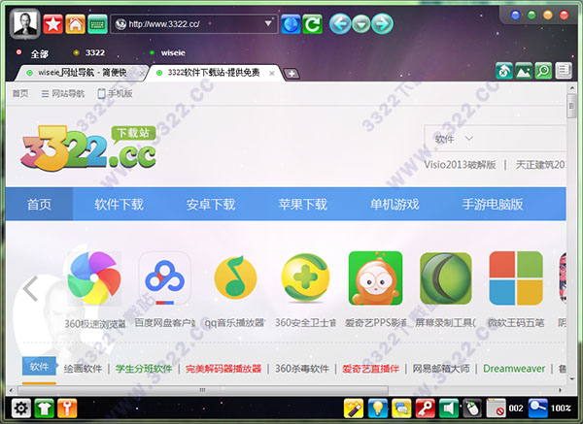The height and width of the screenshot is (424, 583).
Task: Open the qq音乐播放器 app icon
Action: coord(235,277)
